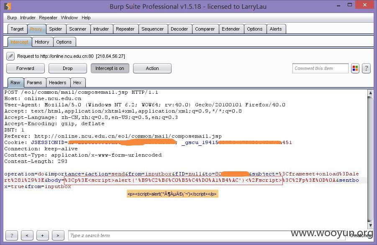
Task: Click the Comment this item field
Action: point(320,68)
